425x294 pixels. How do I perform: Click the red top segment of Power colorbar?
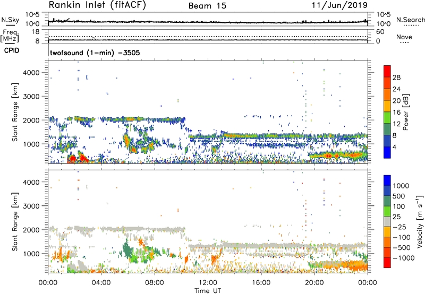click(x=387, y=71)
